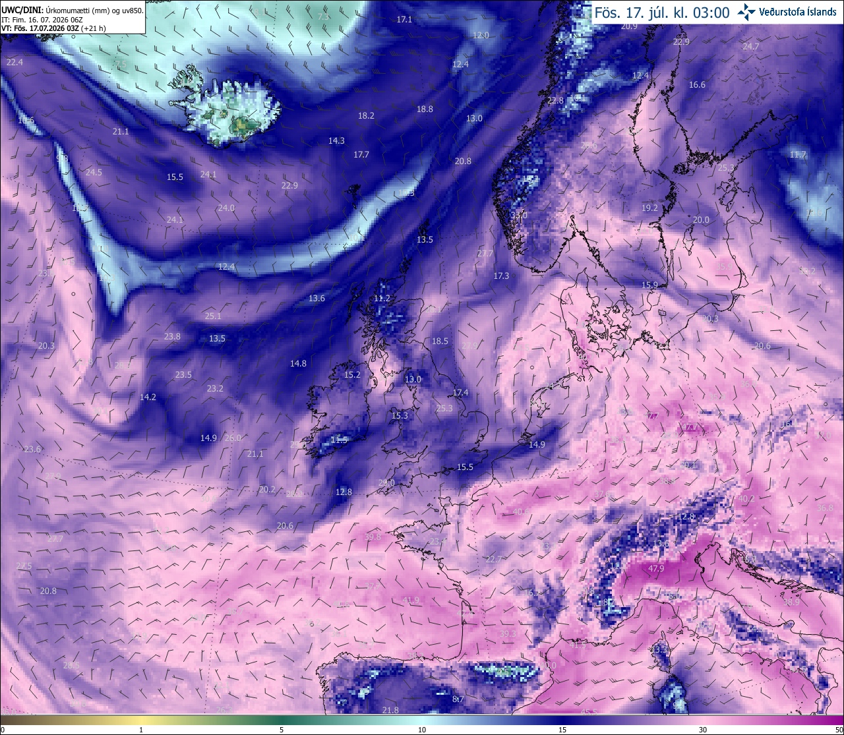Click the 25.1 value label

(x=213, y=316)
